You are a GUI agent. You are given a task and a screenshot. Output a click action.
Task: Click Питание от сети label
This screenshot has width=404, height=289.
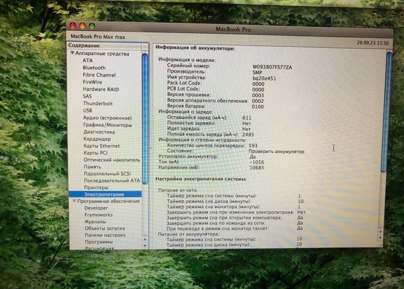click(178, 190)
